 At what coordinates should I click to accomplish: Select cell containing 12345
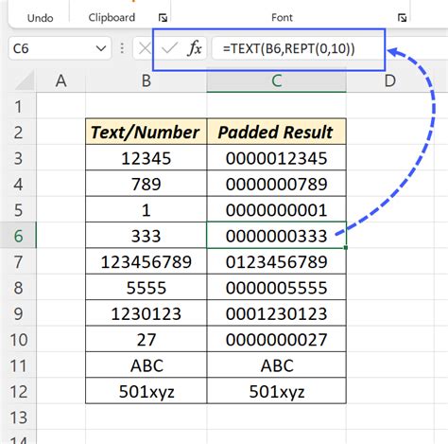click(146, 158)
